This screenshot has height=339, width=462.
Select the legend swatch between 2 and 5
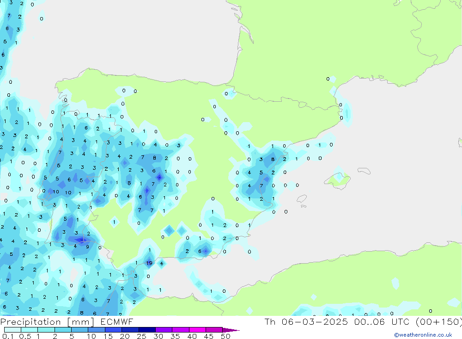pyautogui.click(x=63, y=330)
